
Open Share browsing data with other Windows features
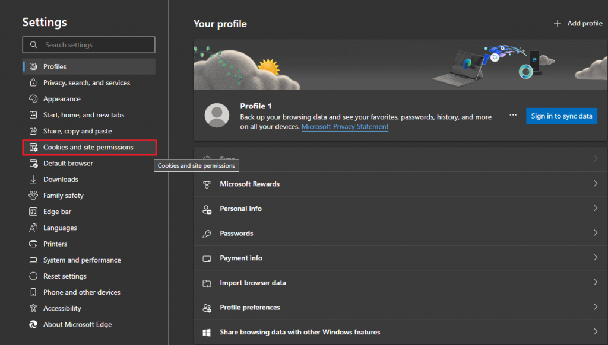click(x=401, y=332)
